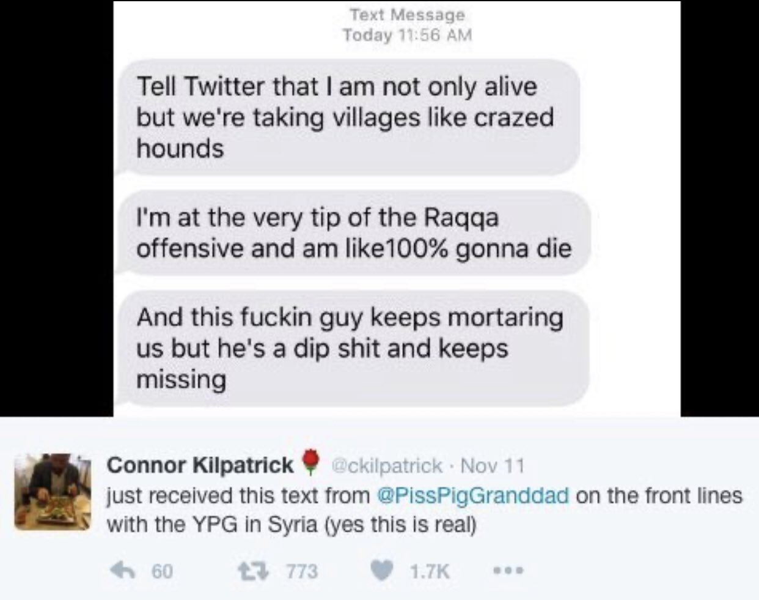Click the Connor Kilpatrick display name
Image resolution: width=759 pixels, height=600 pixels.
tap(200, 465)
